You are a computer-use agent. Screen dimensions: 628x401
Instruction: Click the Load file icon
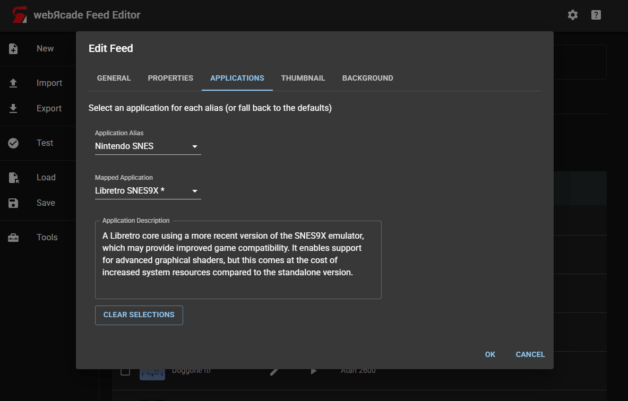pyautogui.click(x=14, y=178)
